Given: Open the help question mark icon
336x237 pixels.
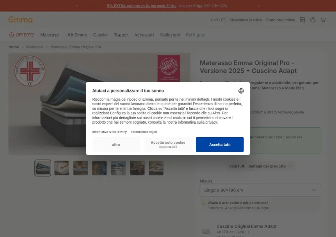Looking at the screenshot, I should point(313,20).
